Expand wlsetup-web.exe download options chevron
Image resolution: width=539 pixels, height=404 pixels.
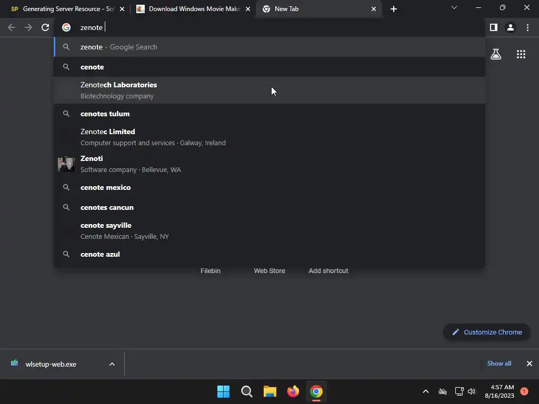pos(112,364)
